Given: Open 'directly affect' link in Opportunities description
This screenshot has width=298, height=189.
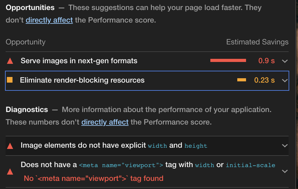Looking at the screenshot, I should [x=49, y=20].
